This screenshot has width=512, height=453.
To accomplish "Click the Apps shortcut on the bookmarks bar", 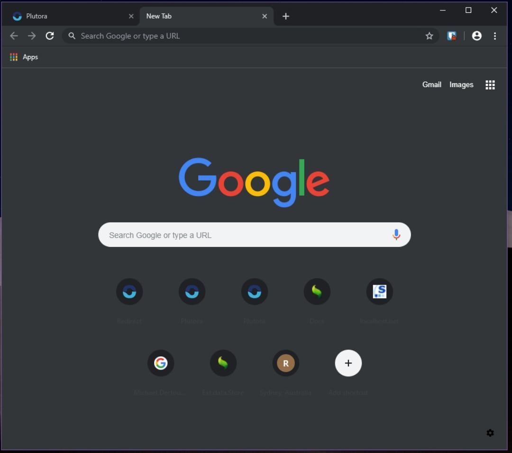I will [x=24, y=57].
